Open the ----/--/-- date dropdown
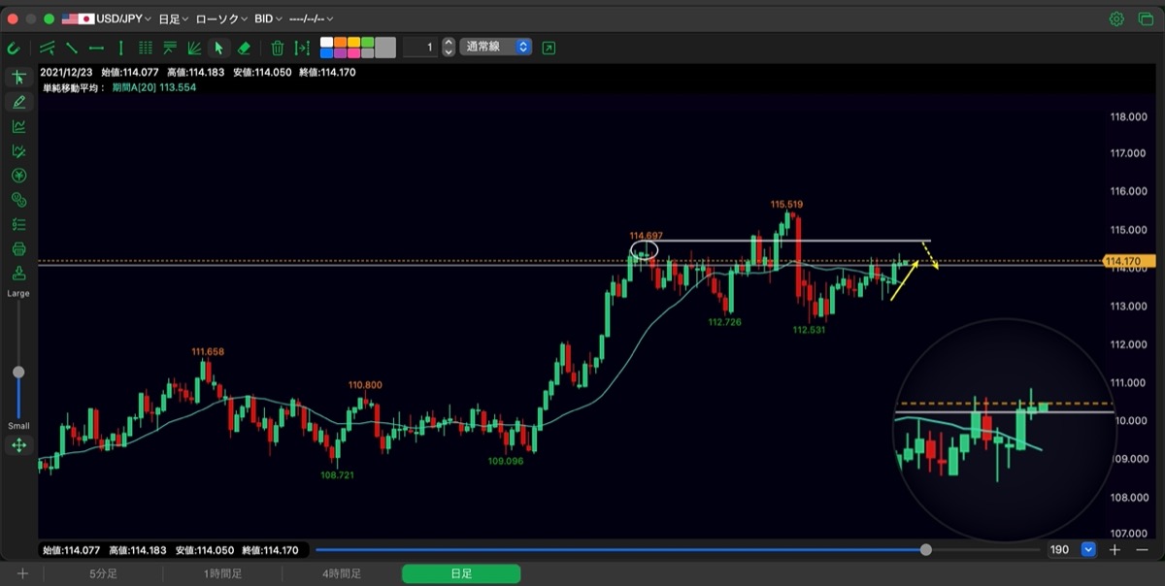The width and height of the screenshot is (1165, 586). point(312,18)
